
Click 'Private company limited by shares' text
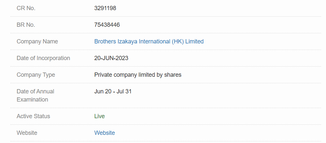[x=138, y=75]
